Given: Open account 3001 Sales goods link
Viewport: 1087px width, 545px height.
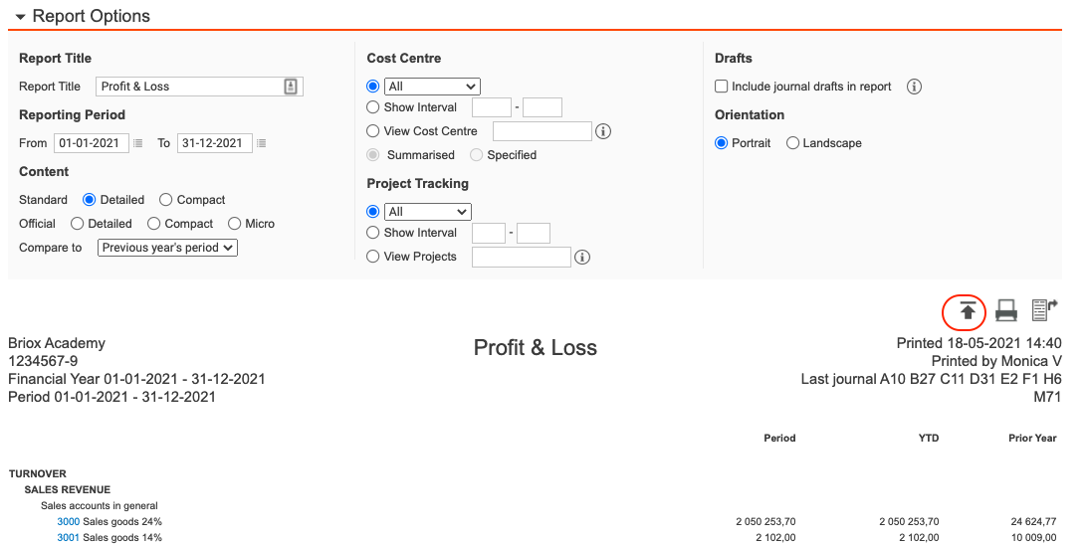Looking at the screenshot, I should click(x=68, y=538).
